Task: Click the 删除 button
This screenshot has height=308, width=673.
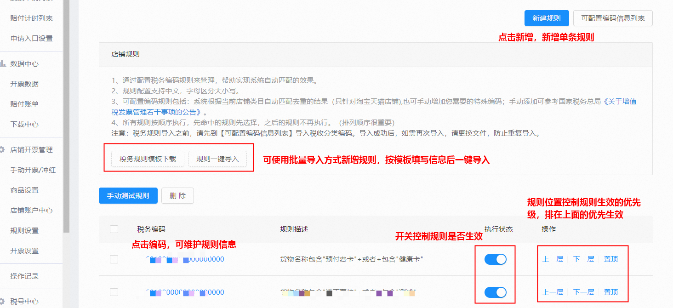Action: (177, 195)
